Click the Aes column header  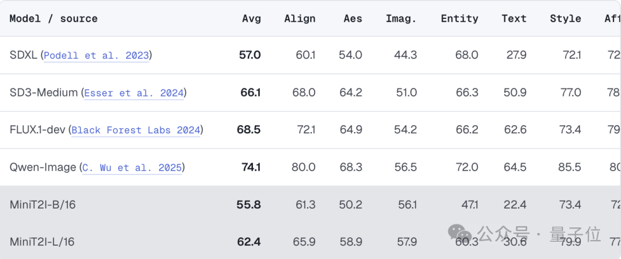point(353,18)
